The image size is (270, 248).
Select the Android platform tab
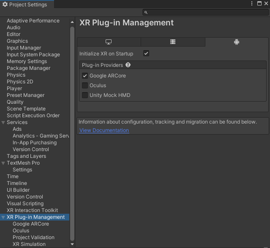pyautogui.click(x=237, y=42)
